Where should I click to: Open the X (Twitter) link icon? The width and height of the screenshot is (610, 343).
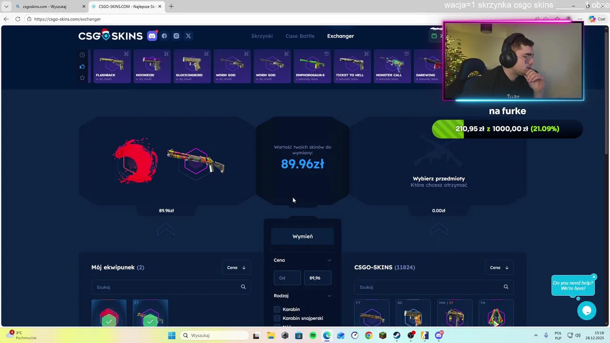point(188,36)
